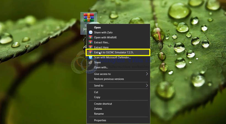Click the Zalo icon in context menu
Viewport: 226px width, 124px height.
(x=90, y=33)
